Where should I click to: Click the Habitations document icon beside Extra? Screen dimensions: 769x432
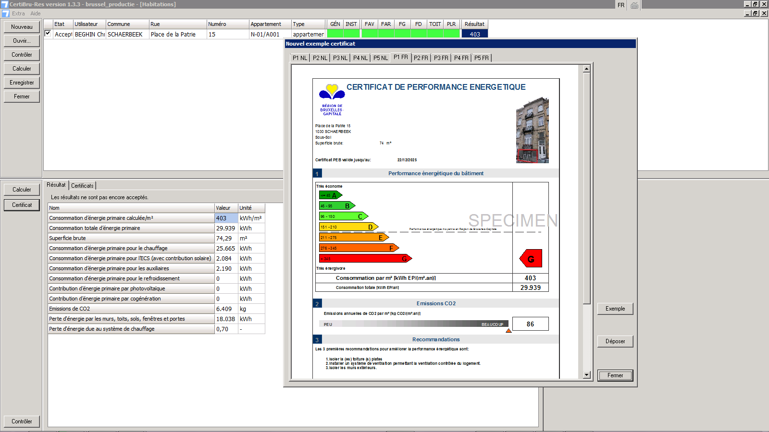point(5,13)
